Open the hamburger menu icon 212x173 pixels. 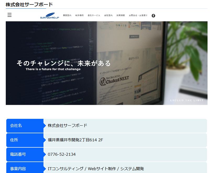9,15
